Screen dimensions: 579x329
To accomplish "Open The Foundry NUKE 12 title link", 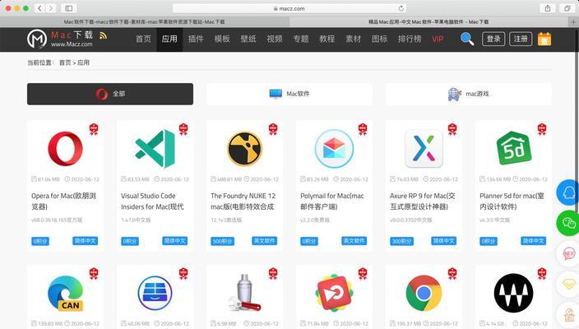I will coord(243,202).
